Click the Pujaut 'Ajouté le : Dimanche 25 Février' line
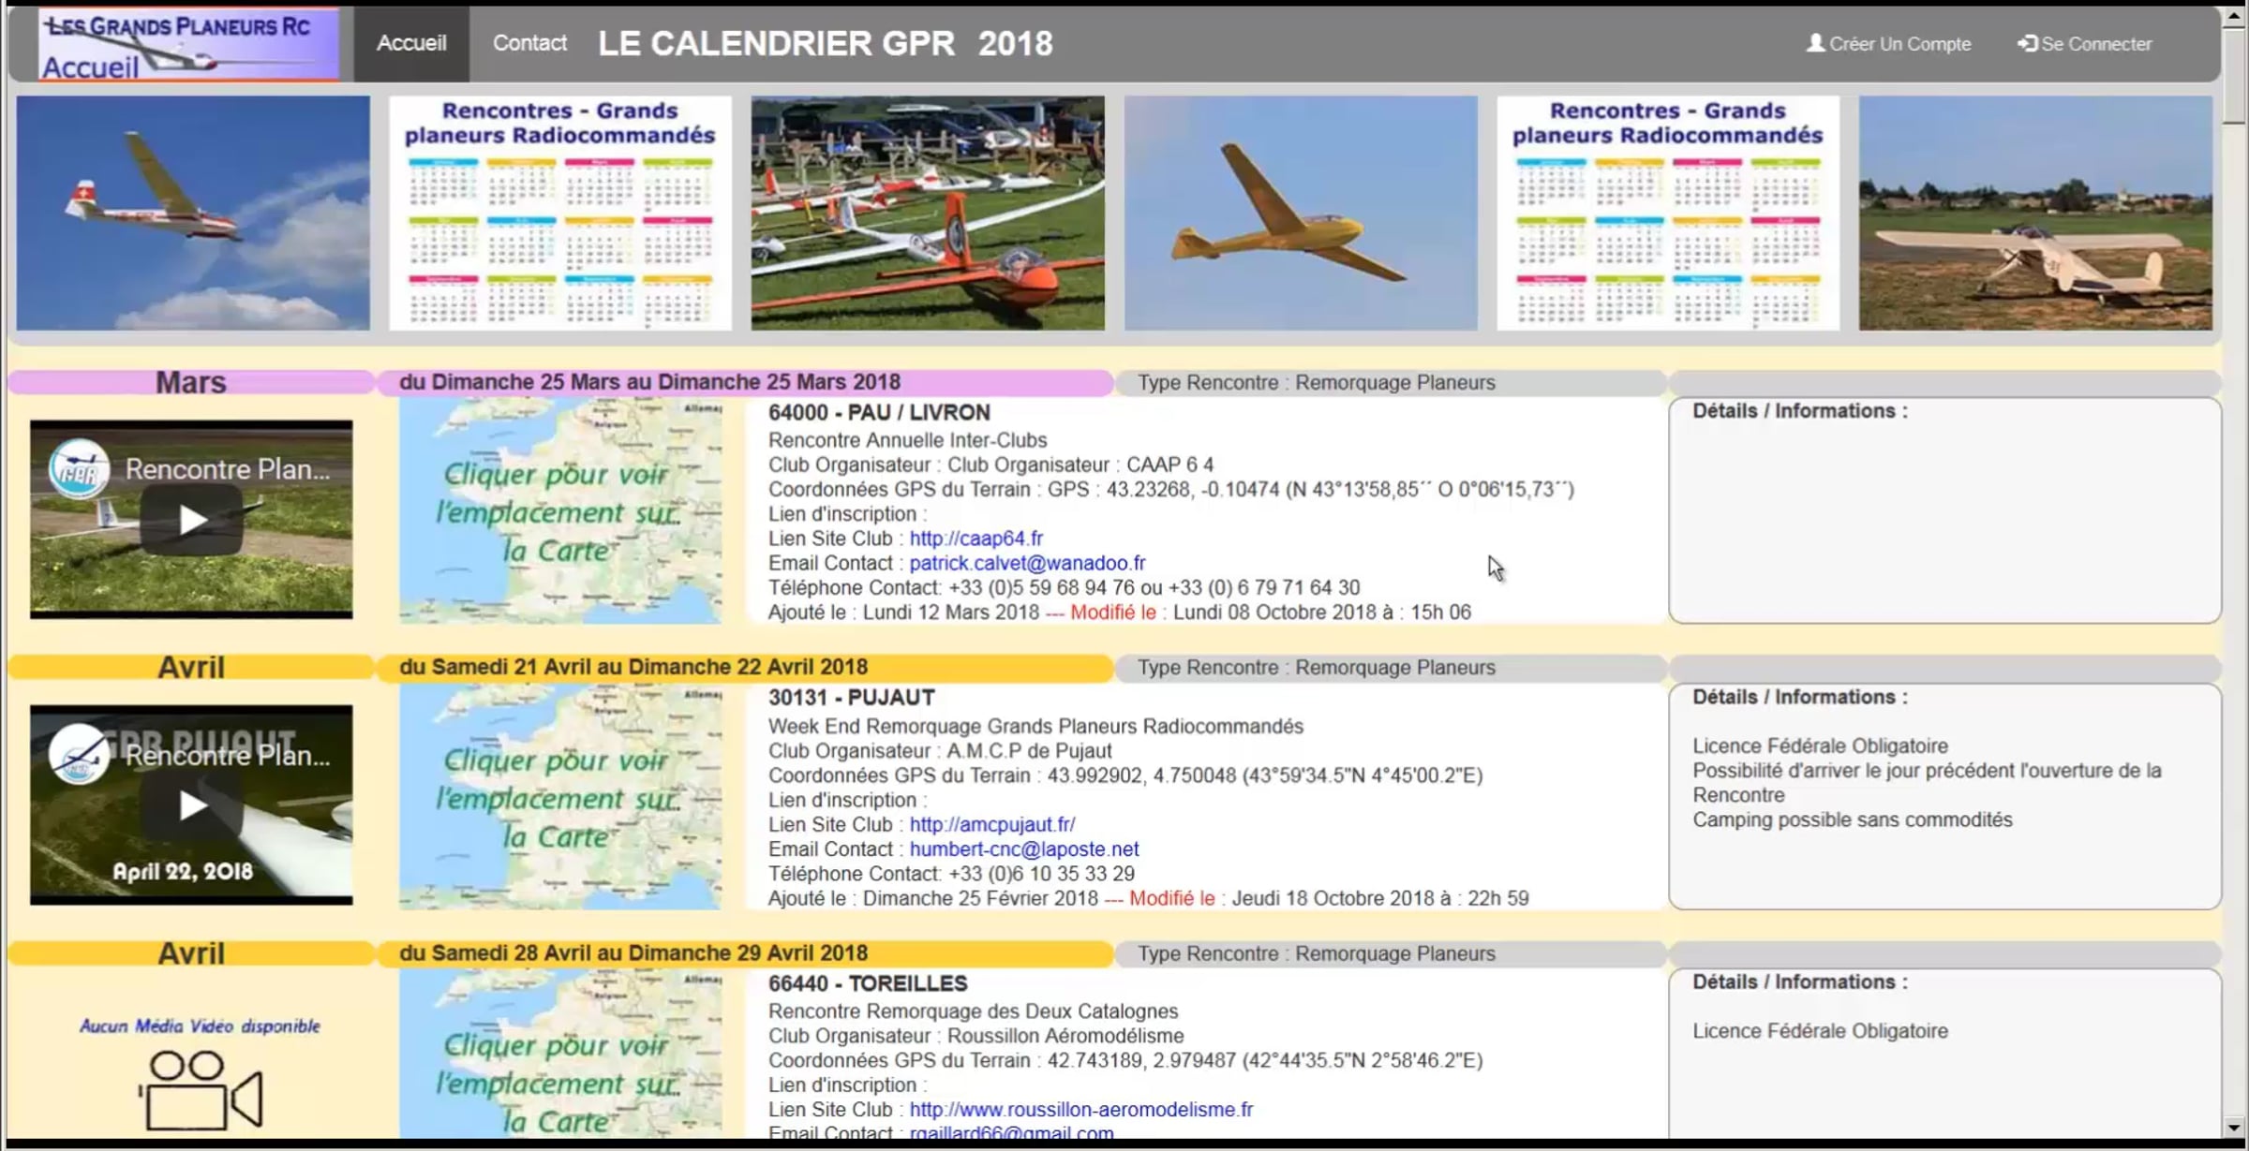This screenshot has height=1151, width=2249. tap(1149, 898)
